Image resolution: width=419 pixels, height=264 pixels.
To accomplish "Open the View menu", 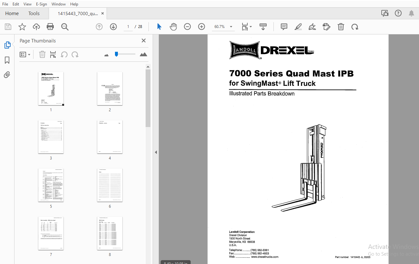I will (27, 4).
